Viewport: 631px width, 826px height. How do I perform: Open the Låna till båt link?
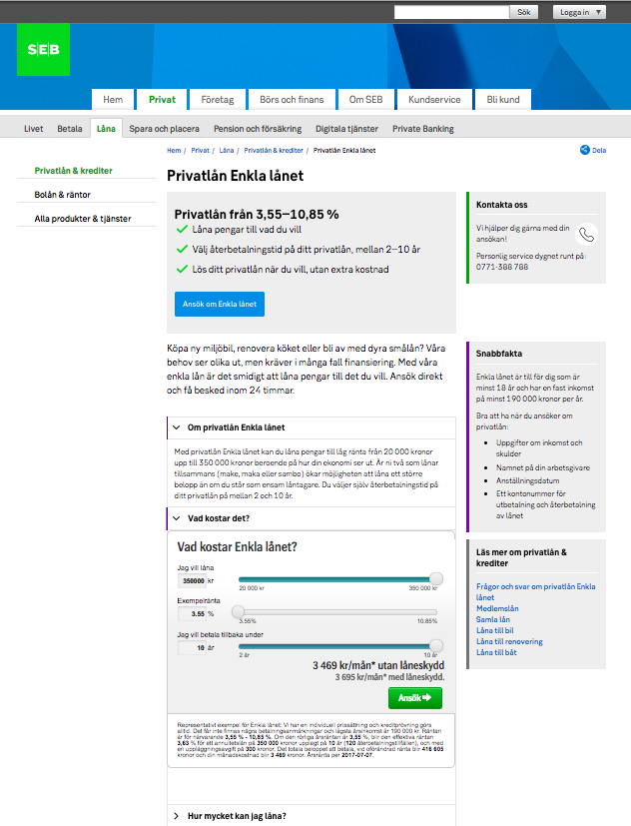point(496,652)
